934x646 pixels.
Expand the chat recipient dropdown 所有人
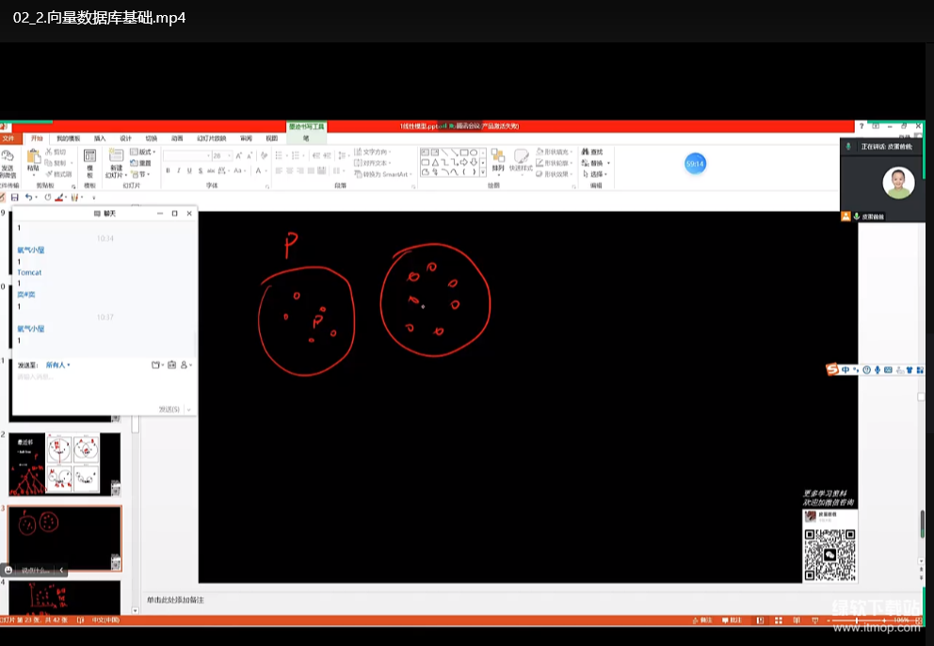[x=58, y=364]
